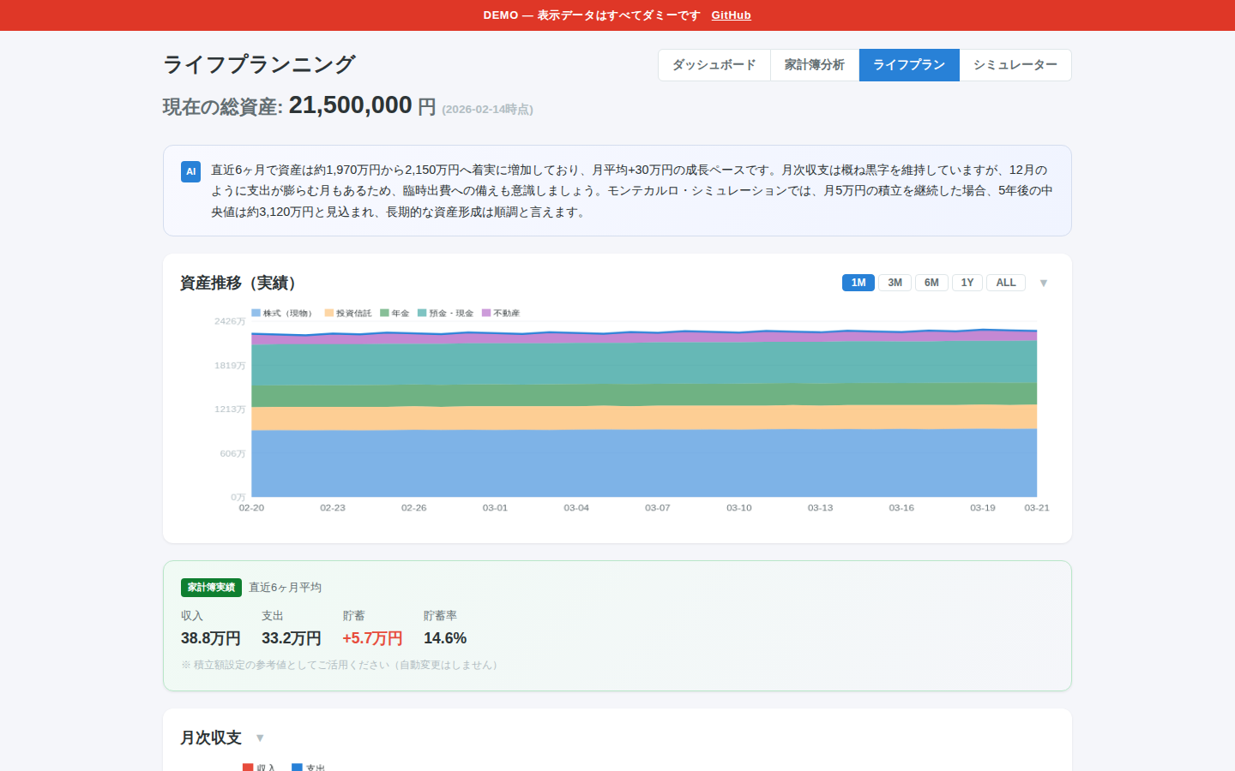The width and height of the screenshot is (1235, 771).
Task: Open the GitHub link in banner
Action: 731,15
